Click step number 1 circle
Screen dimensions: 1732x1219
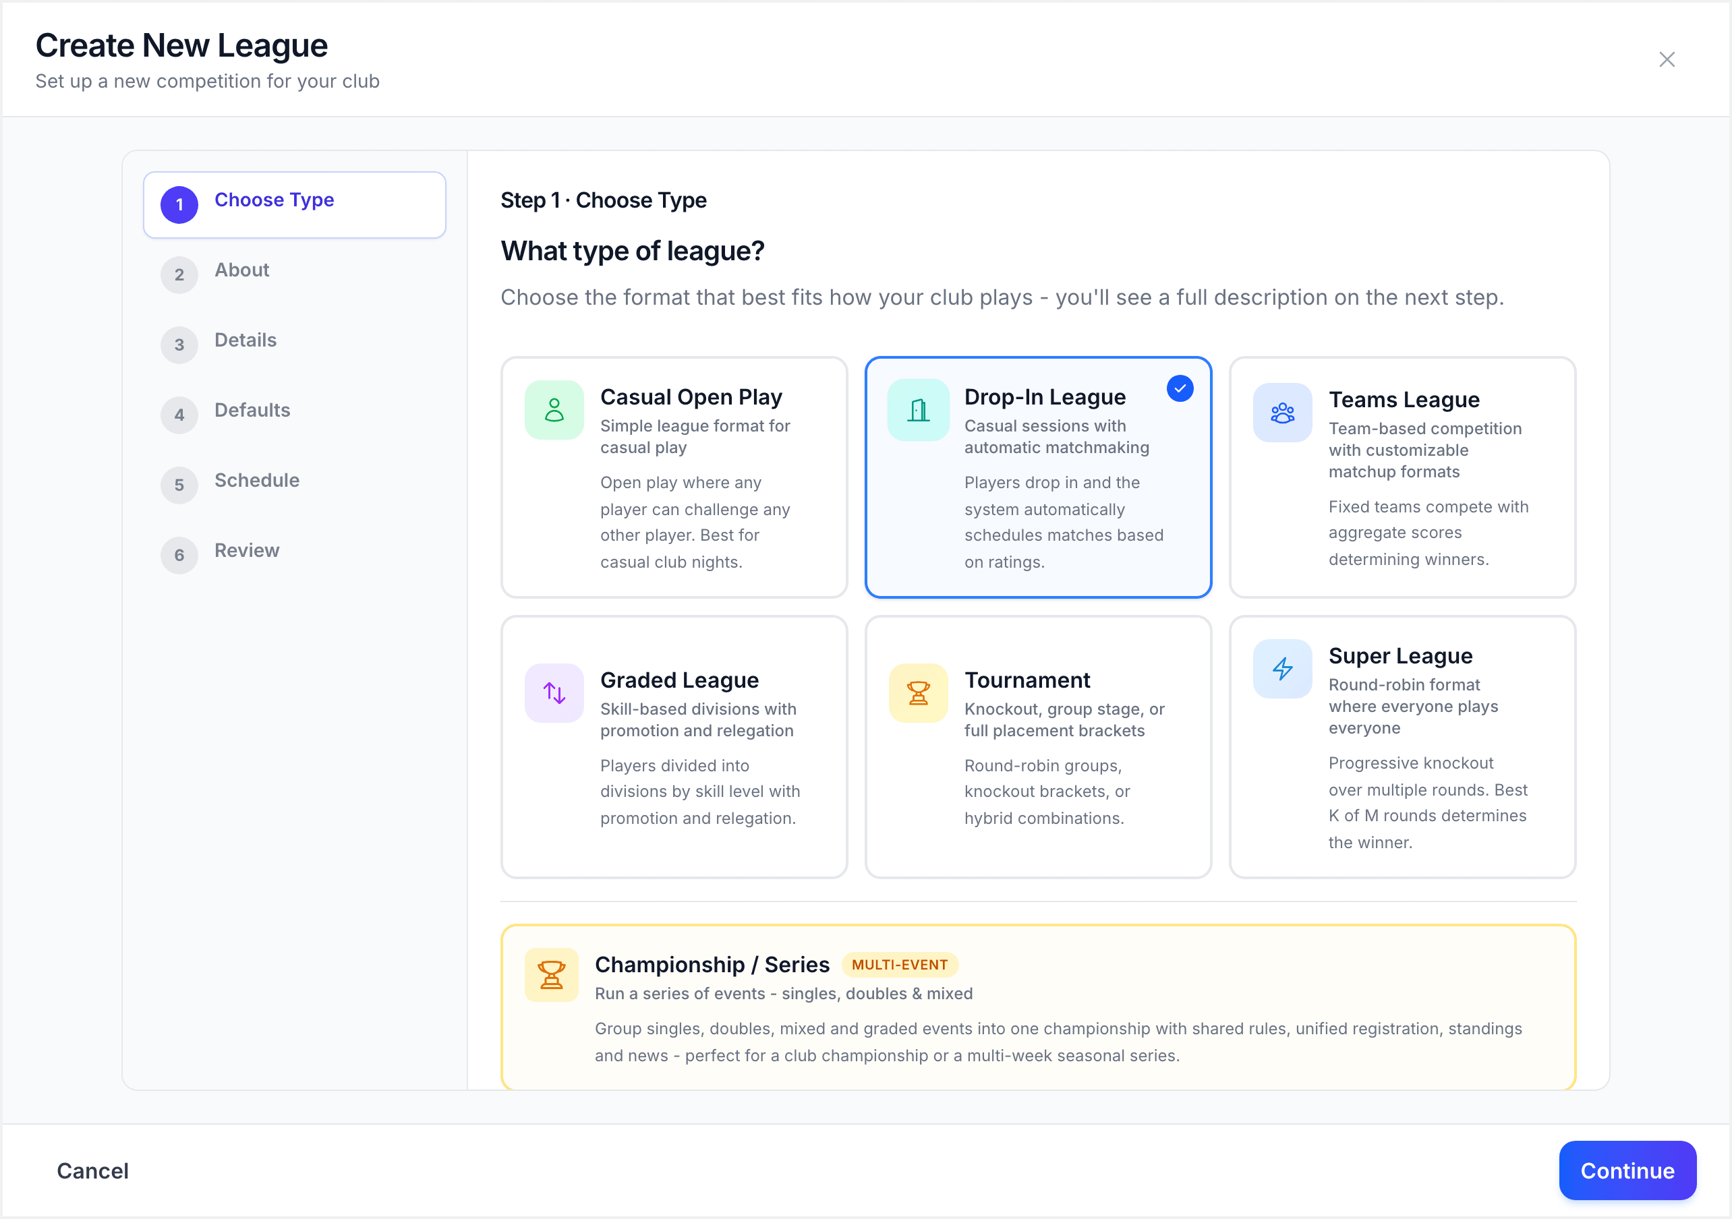coord(179,204)
